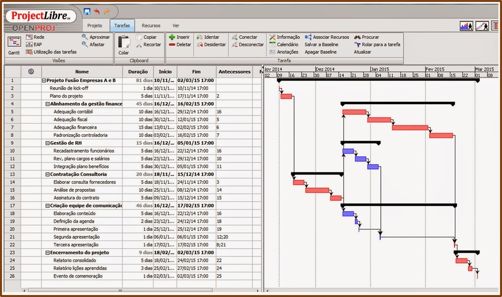Switch to the Recursos tab
Viewport: 502px width, 297px height.
tap(151, 26)
